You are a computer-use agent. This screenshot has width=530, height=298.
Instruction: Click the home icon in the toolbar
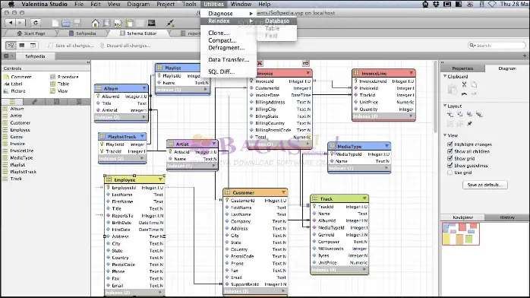tap(96, 23)
